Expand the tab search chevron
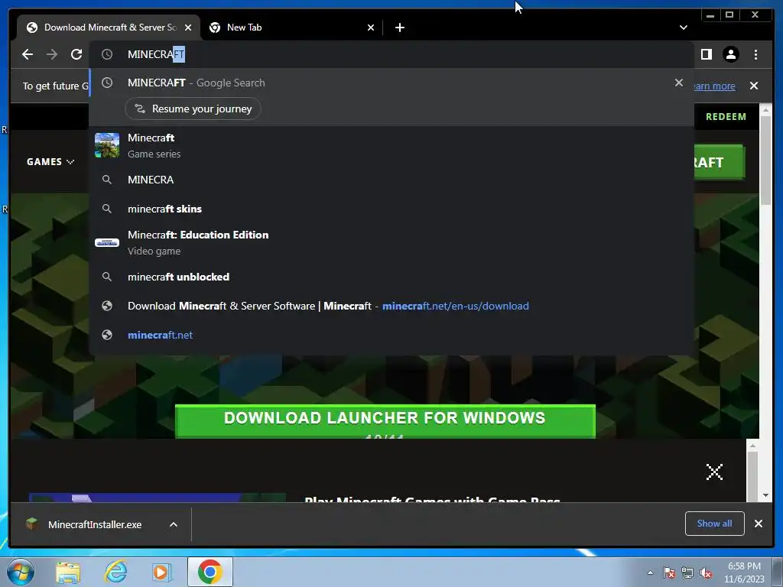The image size is (783, 587). click(x=683, y=28)
